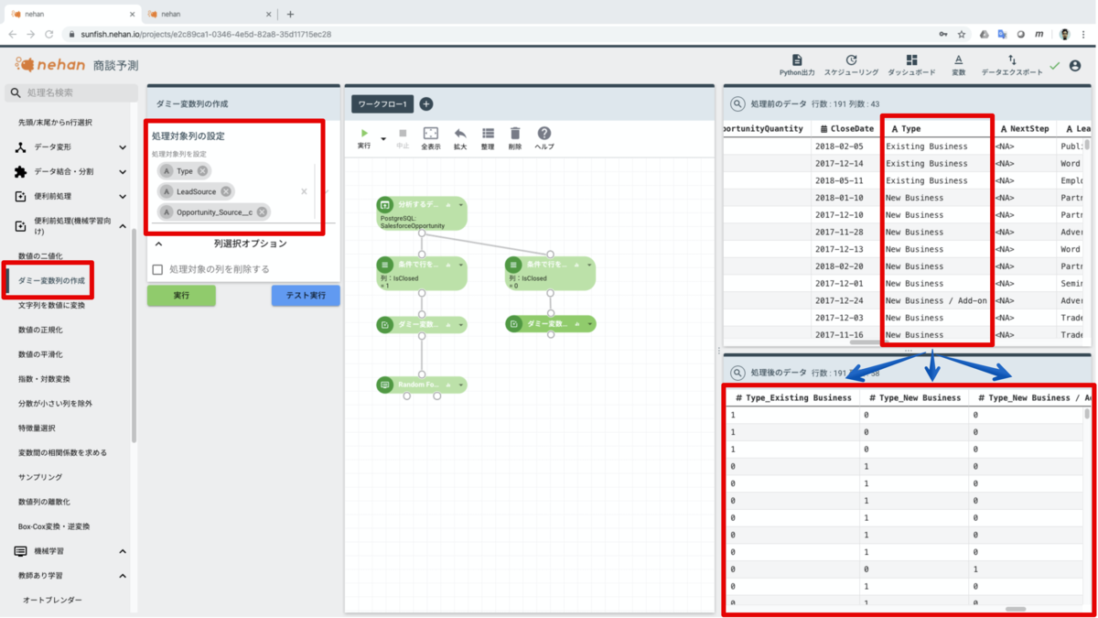
Task: Click the NextStep column header
Action: 1025,129
